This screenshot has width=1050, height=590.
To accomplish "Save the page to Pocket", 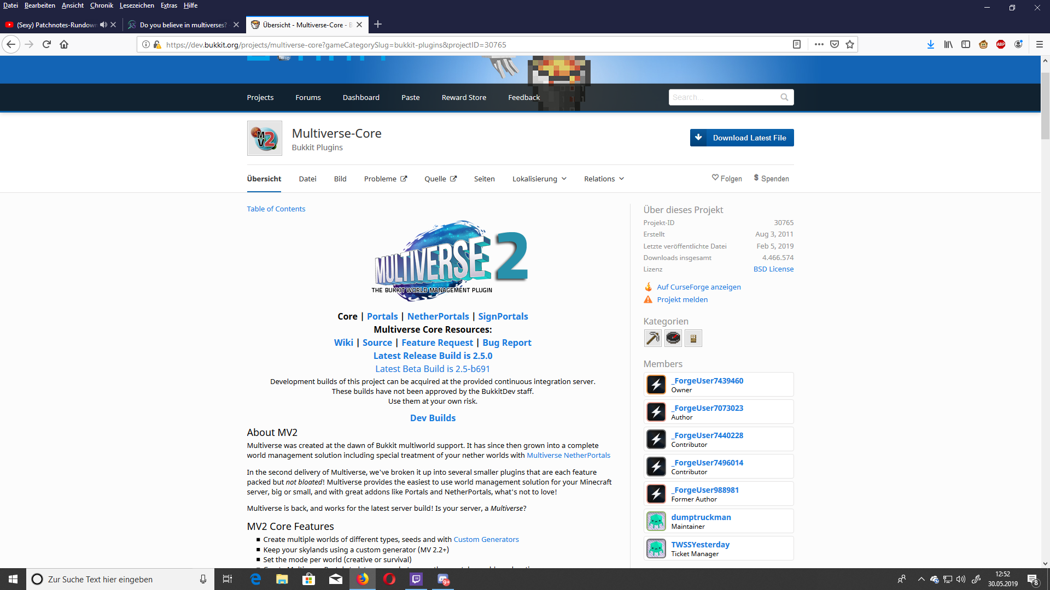I will (x=835, y=44).
